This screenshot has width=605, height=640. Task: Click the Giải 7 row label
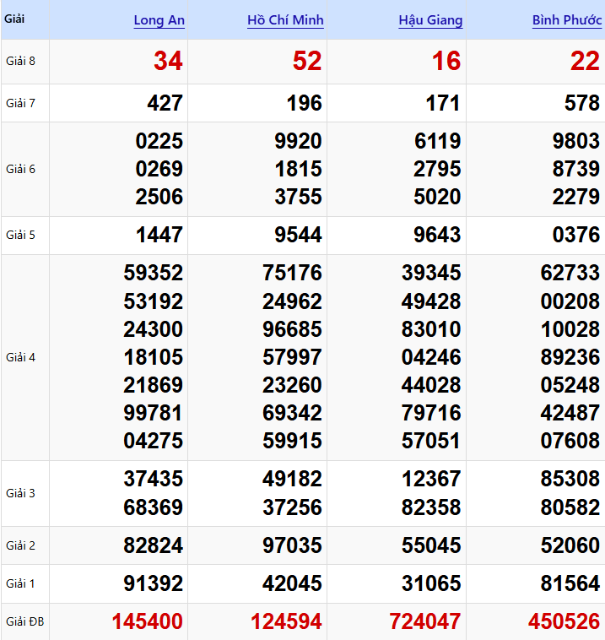(x=20, y=103)
